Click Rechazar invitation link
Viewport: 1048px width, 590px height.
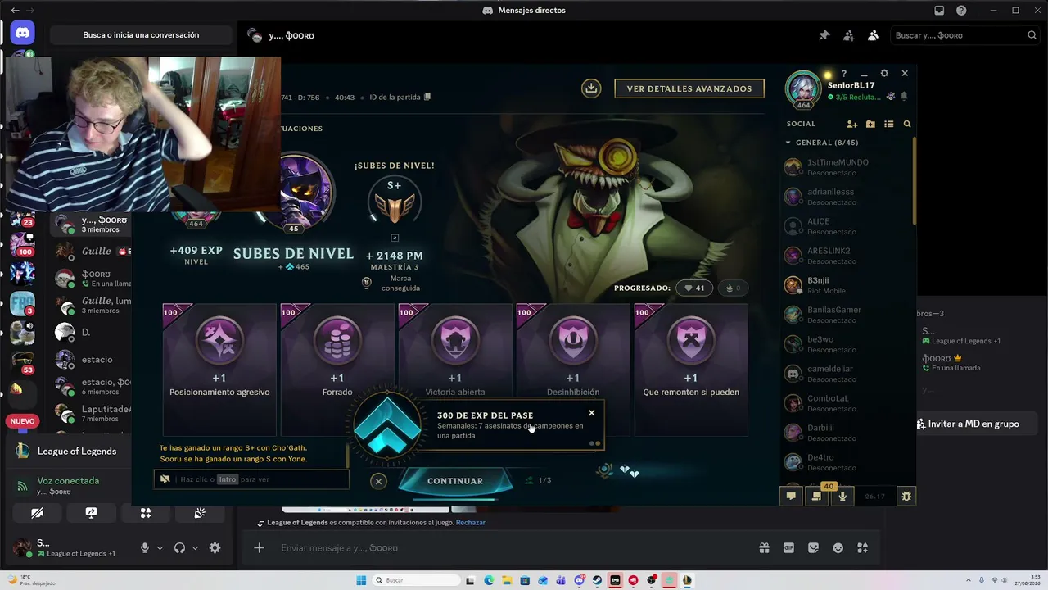(471, 523)
